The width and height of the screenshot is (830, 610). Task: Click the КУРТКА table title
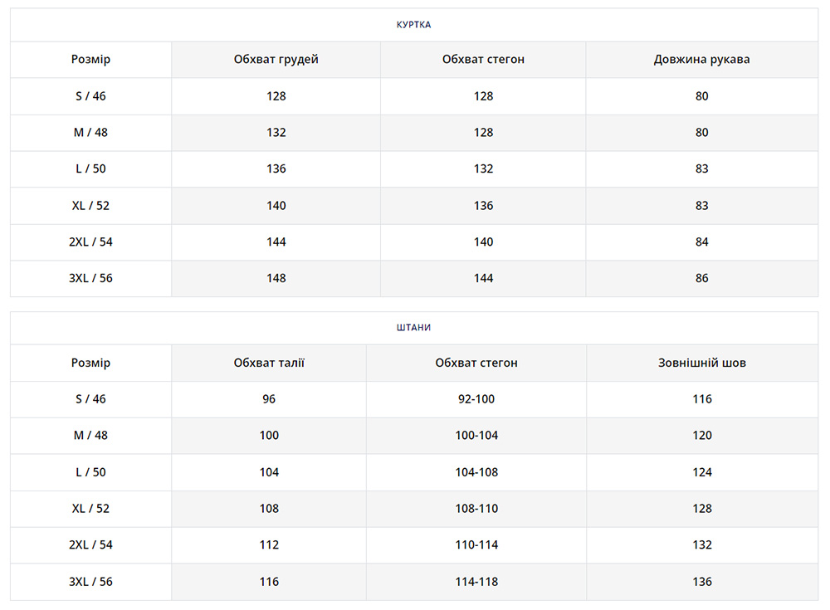pyautogui.click(x=413, y=25)
